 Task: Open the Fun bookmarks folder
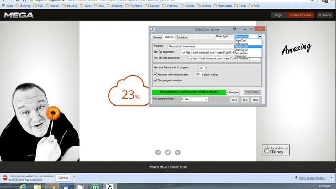(x=38, y=6)
